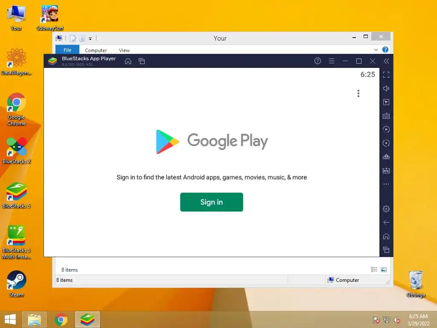This screenshot has width=437, height=328.
Task: Install APK icon in BlueStacks sidebar
Action: pos(386,170)
